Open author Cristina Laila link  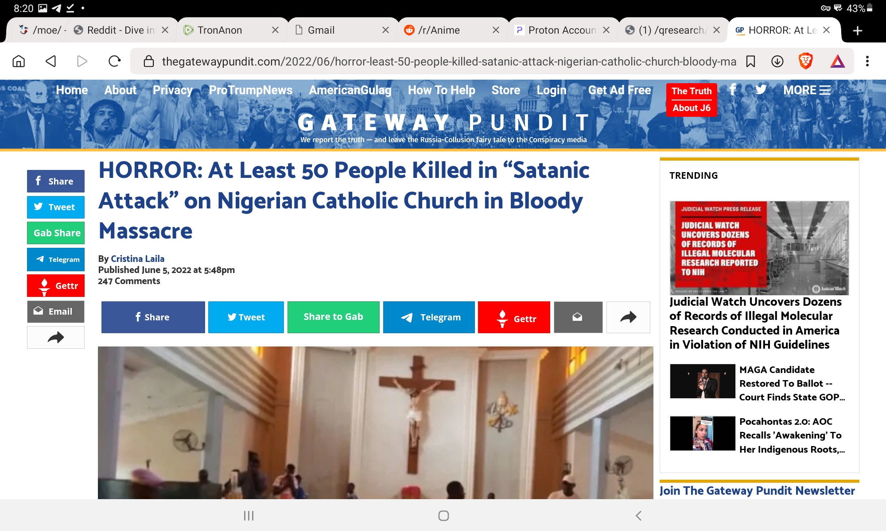(x=137, y=259)
